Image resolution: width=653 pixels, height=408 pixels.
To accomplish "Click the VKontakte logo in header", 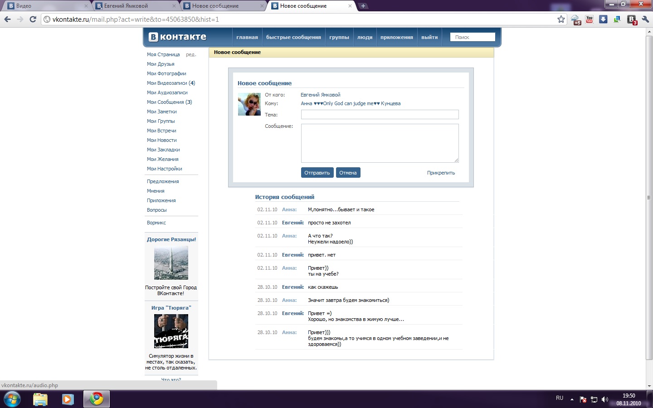I will 177,37.
